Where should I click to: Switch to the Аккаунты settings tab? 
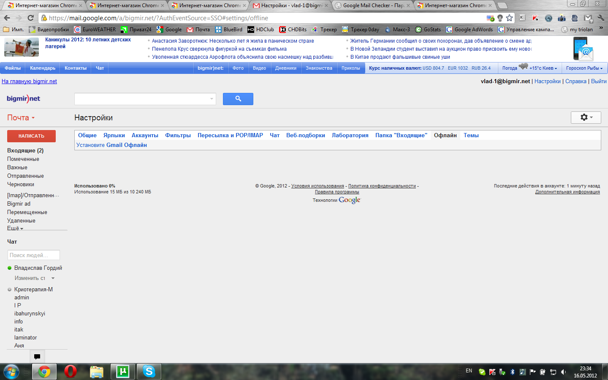pos(145,135)
